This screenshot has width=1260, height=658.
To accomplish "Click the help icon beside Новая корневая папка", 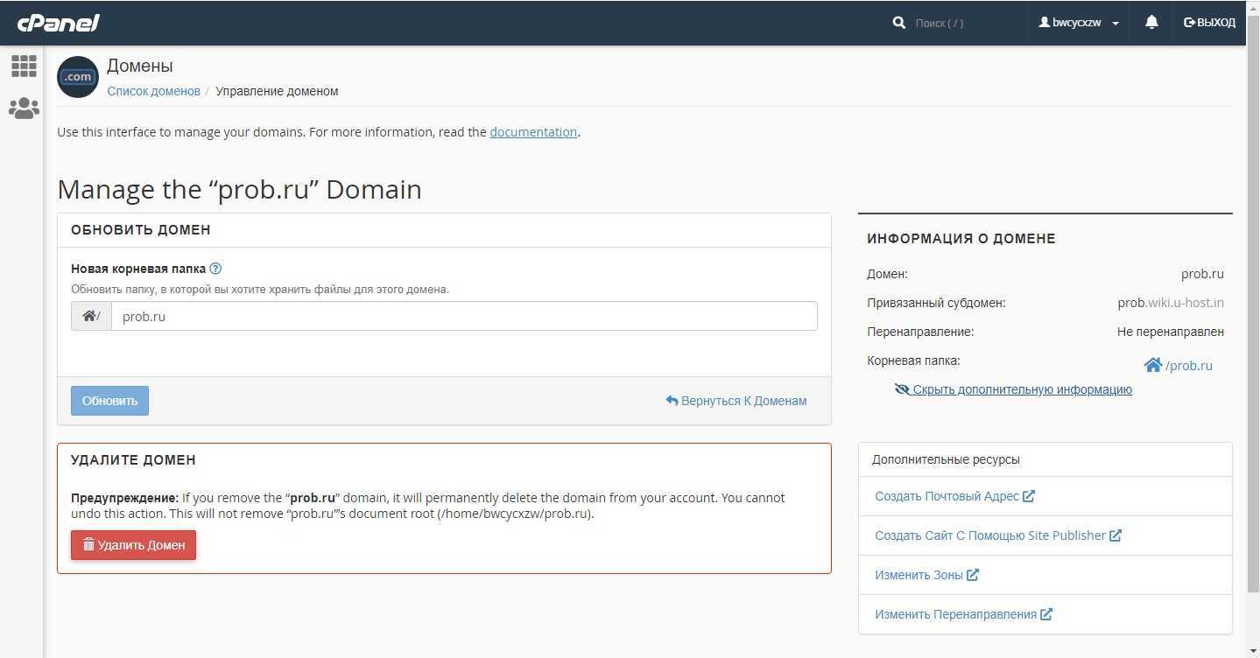I will (x=216, y=269).
